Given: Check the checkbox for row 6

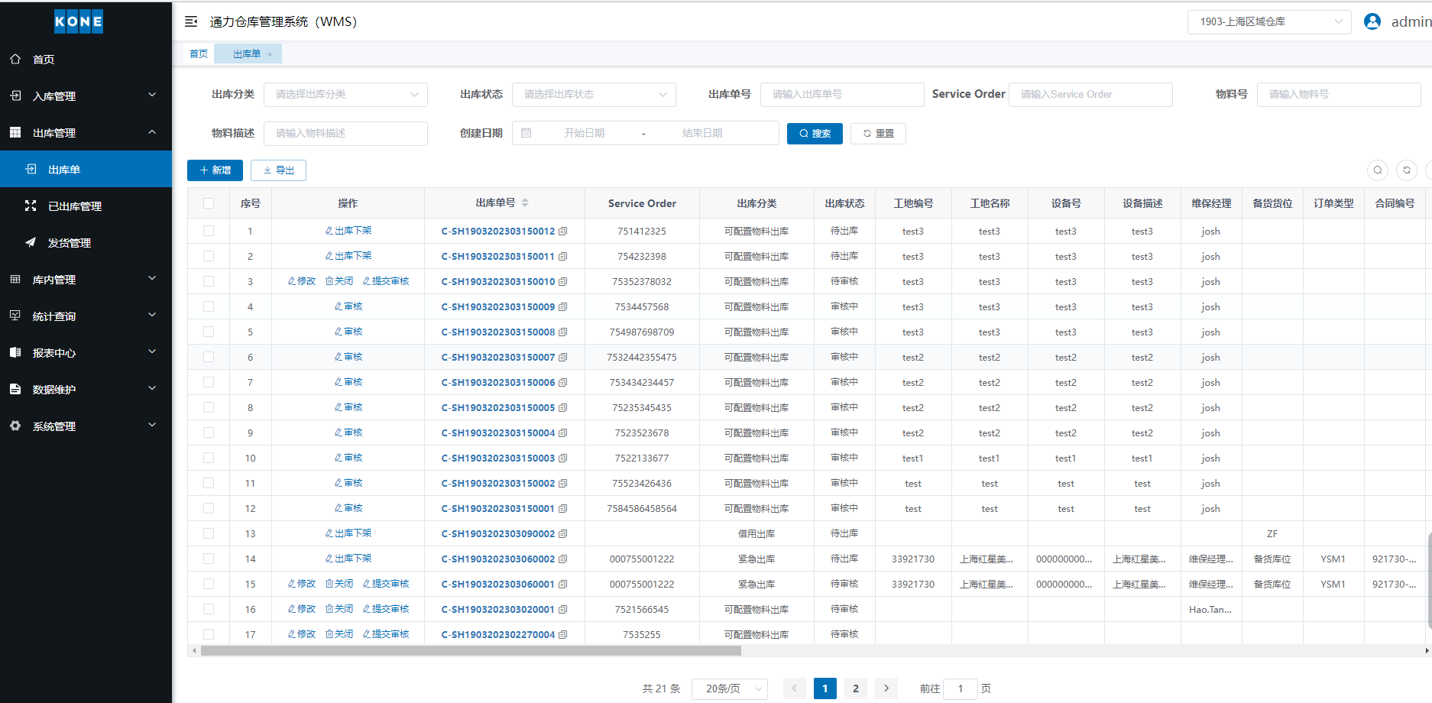Looking at the screenshot, I should (209, 357).
